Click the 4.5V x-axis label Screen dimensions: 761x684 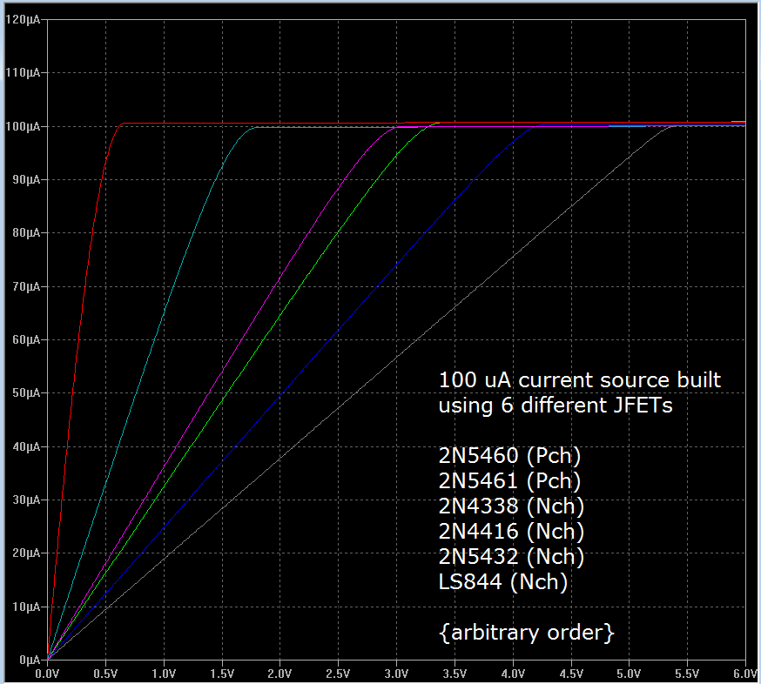(x=571, y=674)
